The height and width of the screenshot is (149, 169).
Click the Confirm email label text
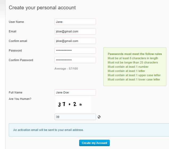click(x=18, y=41)
